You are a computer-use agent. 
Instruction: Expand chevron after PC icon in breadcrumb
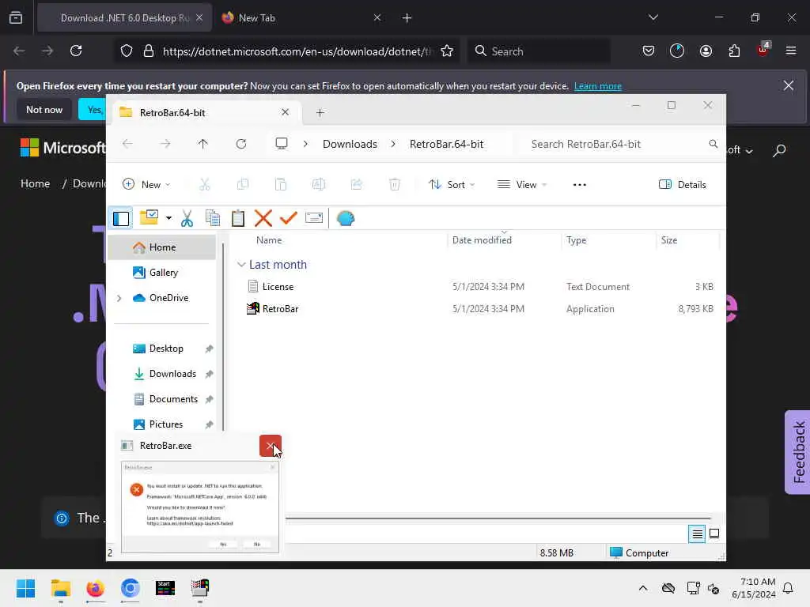[305, 144]
